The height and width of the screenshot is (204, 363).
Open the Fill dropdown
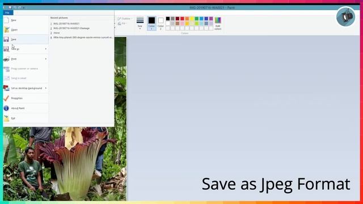point(123,24)
